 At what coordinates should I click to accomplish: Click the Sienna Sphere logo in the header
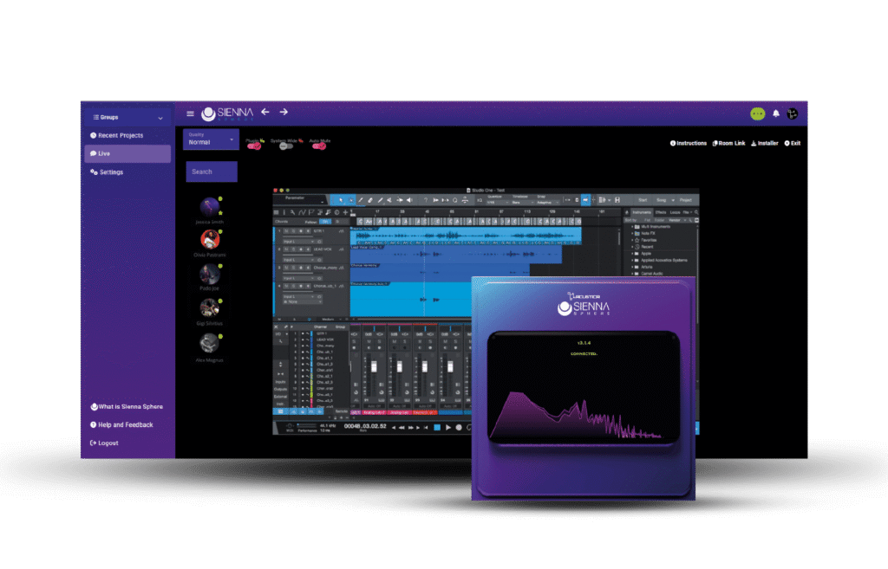point(228,113)
